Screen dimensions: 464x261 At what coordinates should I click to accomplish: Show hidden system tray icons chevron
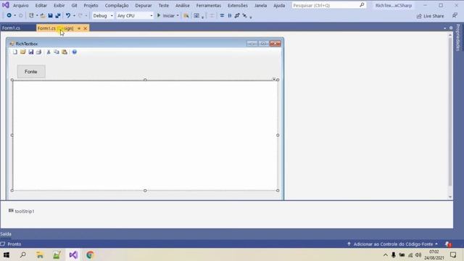click(385, 254)
